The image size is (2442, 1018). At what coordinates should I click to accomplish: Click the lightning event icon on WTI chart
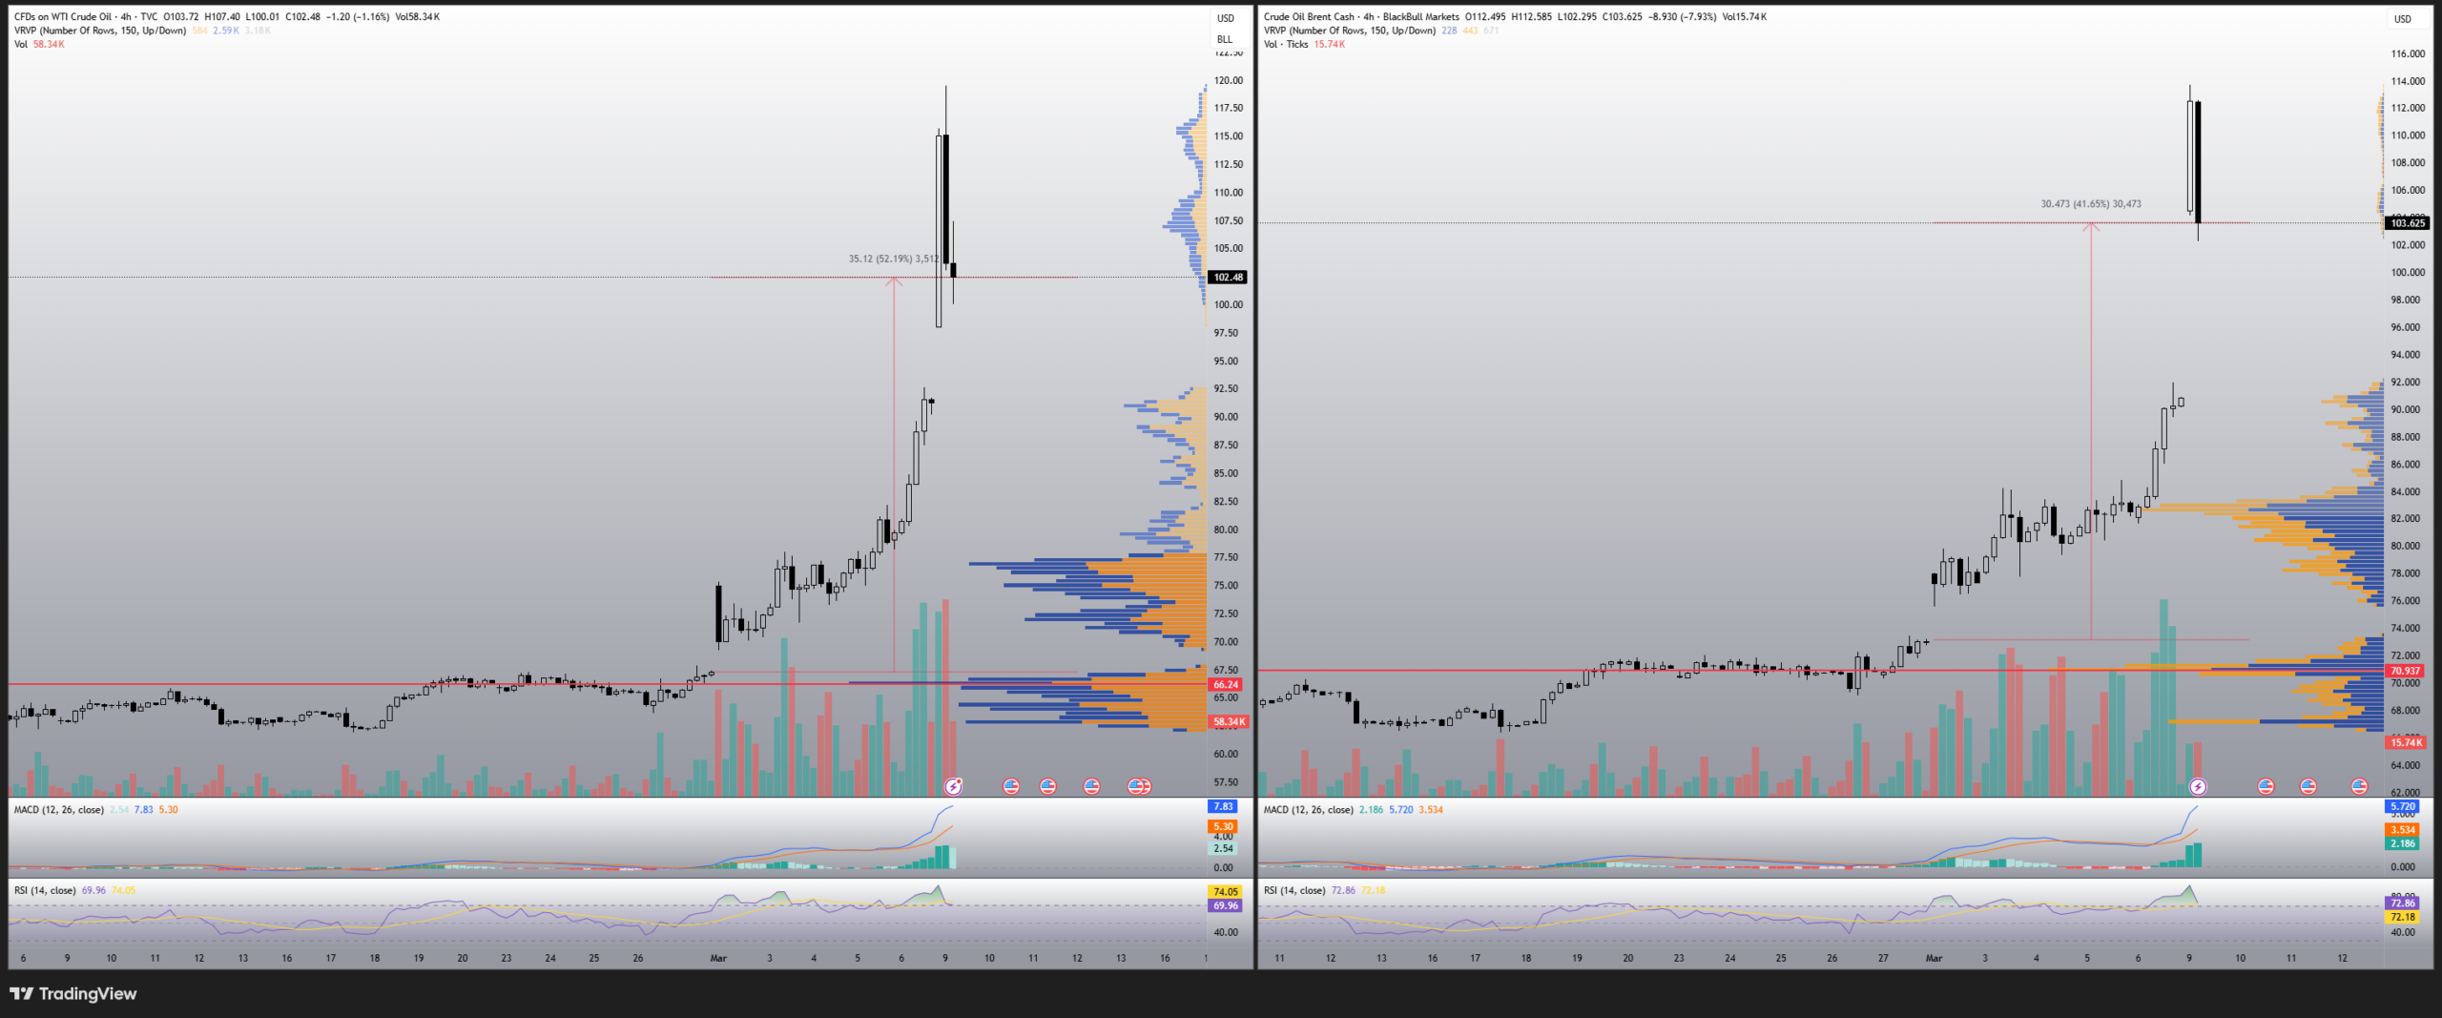click(953, 786)
